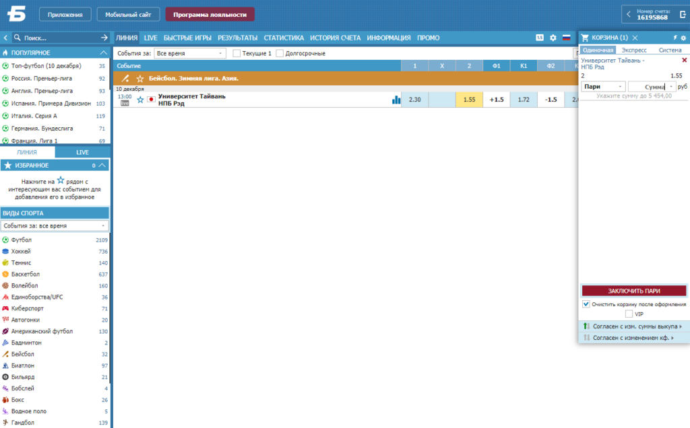The image size is (690, 428).
Task: Collapse the ПОПУЛЯРНОЕ section
Action: tap(103, 52)
